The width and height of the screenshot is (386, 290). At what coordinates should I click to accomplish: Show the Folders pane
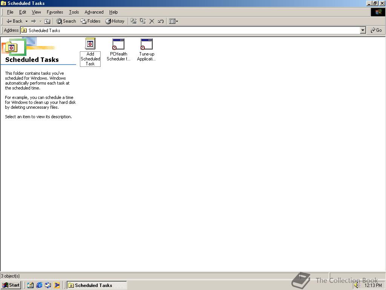click(90, 21)
